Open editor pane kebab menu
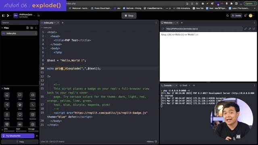Viewport: 258px width, 145px height. click(x=156, y=23)
